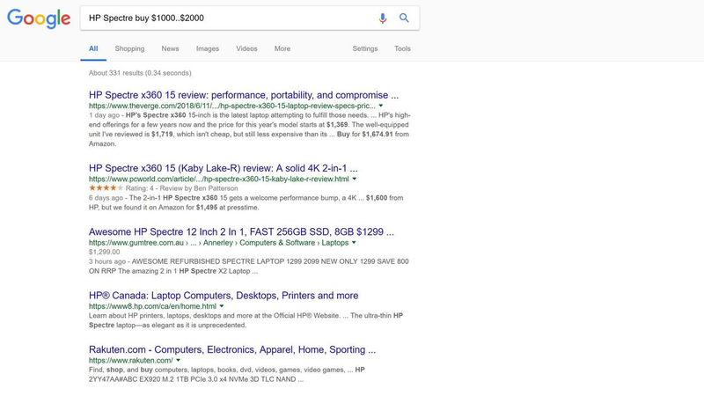Start voice search with microphone icon
Image resolution: width=704 pixels, height=396 pixels.
[x=382, y=18]
